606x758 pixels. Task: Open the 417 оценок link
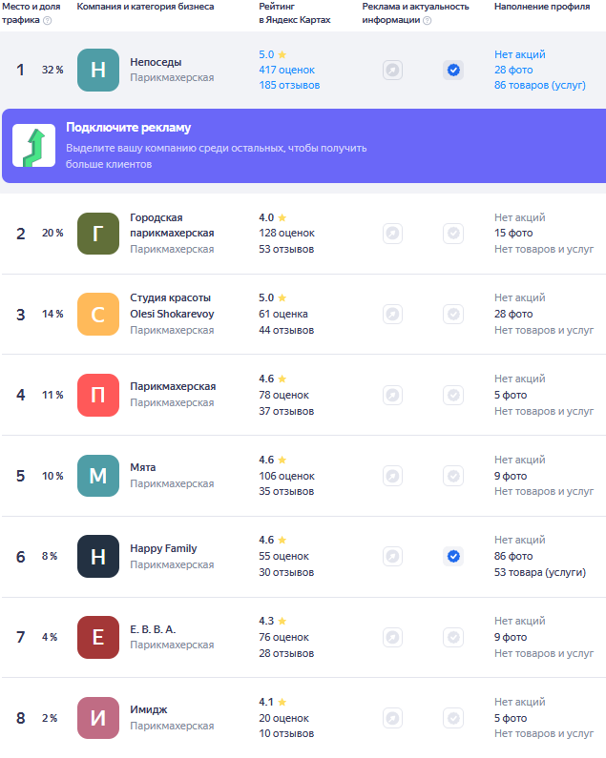pyautogui.click(x=286, y=70)
